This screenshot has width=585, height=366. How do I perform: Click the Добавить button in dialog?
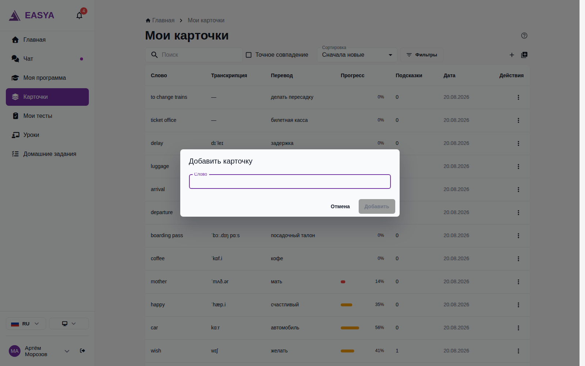(377, 206)
